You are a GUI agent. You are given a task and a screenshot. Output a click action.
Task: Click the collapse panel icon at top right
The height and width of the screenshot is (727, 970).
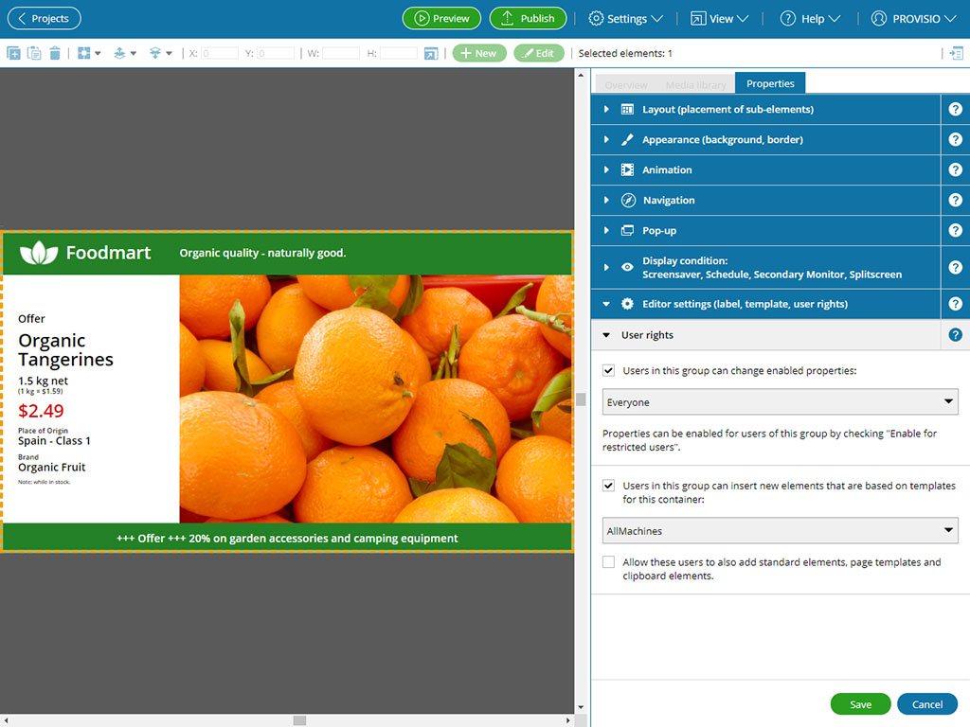coord(956,54)
